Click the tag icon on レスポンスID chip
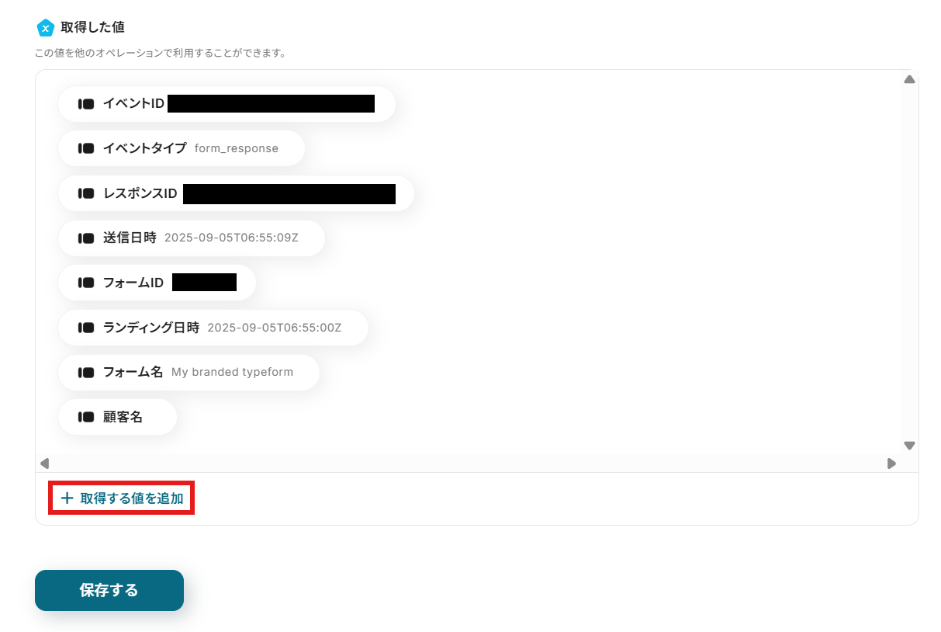 86,193
